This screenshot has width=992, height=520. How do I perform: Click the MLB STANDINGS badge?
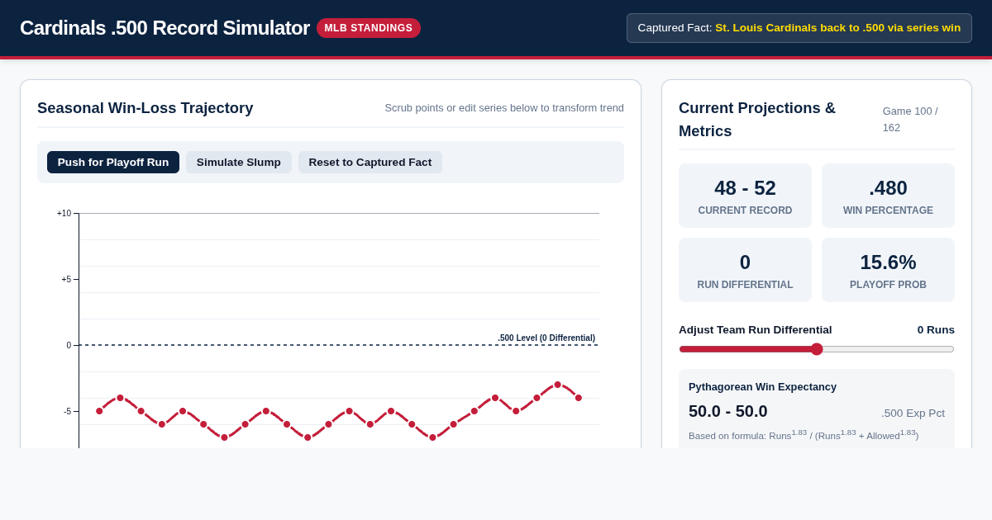click(369, 28)
